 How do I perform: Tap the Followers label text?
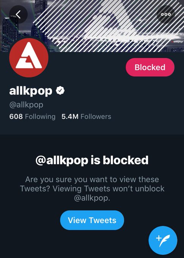[96, 116]
